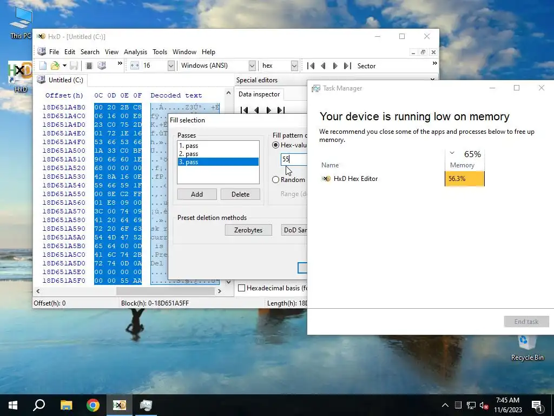Click the Zerobytes preset button
The height and width of the screenshot is (416, 554).
248,230
